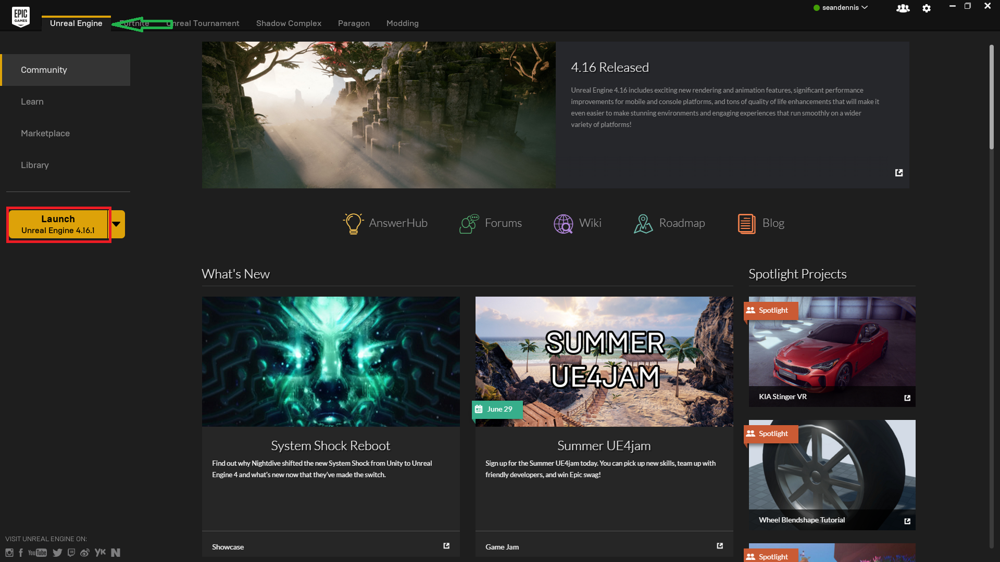Click the Forums chat icon

469,224
